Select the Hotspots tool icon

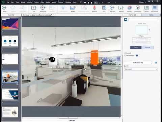click(x=43, y=8)
